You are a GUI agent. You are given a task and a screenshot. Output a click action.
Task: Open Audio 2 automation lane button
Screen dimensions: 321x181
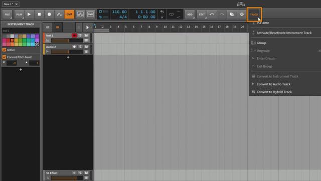coord(86,52)
